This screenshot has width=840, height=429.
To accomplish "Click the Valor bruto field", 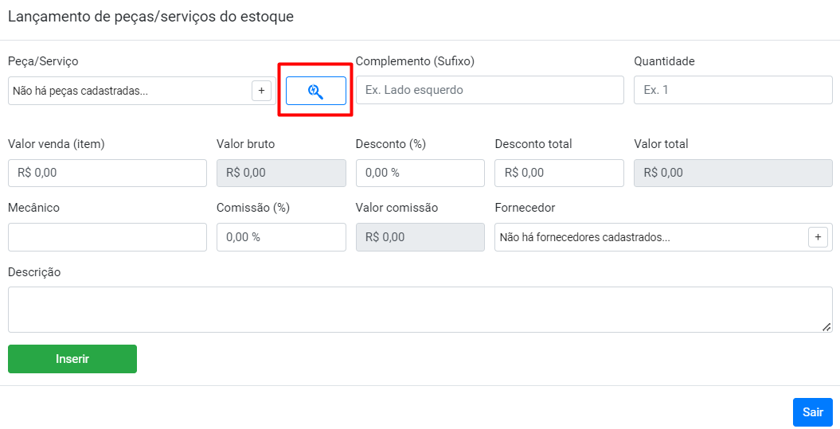I will [281, 173].
